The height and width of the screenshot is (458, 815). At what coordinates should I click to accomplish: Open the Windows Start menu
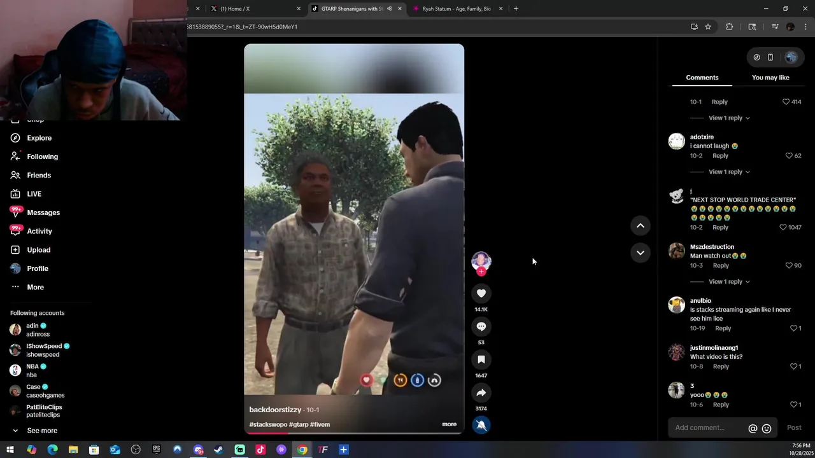coord(10,450)
